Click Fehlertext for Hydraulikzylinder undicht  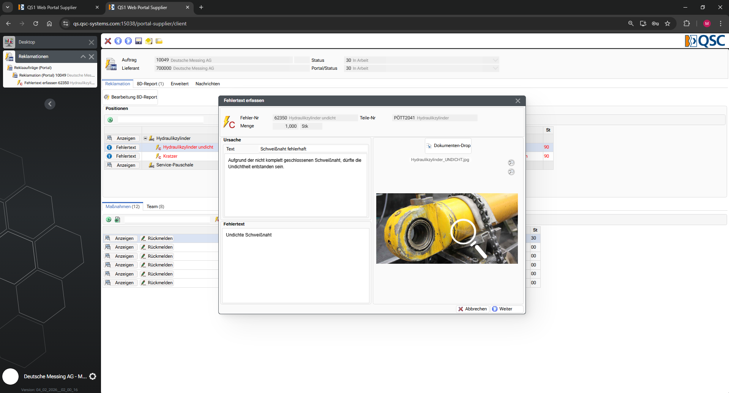[x=122, y=147]
